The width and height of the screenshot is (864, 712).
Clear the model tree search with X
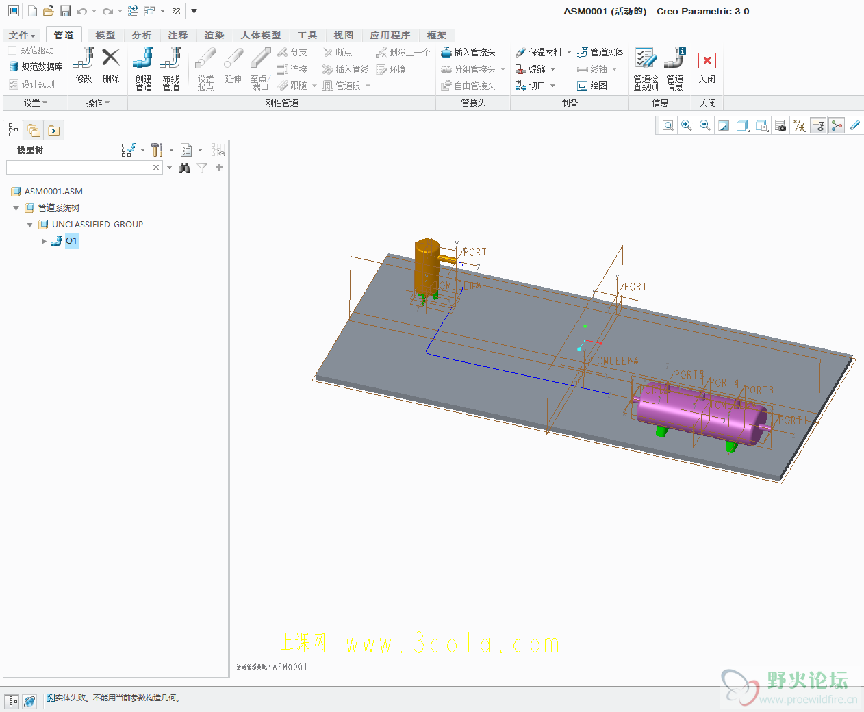click(156, 168)
